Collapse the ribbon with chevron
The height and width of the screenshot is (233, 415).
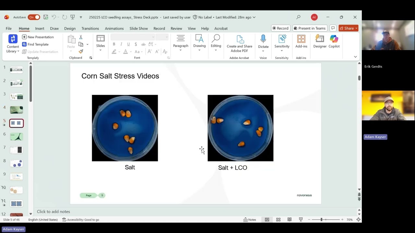(355, 57)
